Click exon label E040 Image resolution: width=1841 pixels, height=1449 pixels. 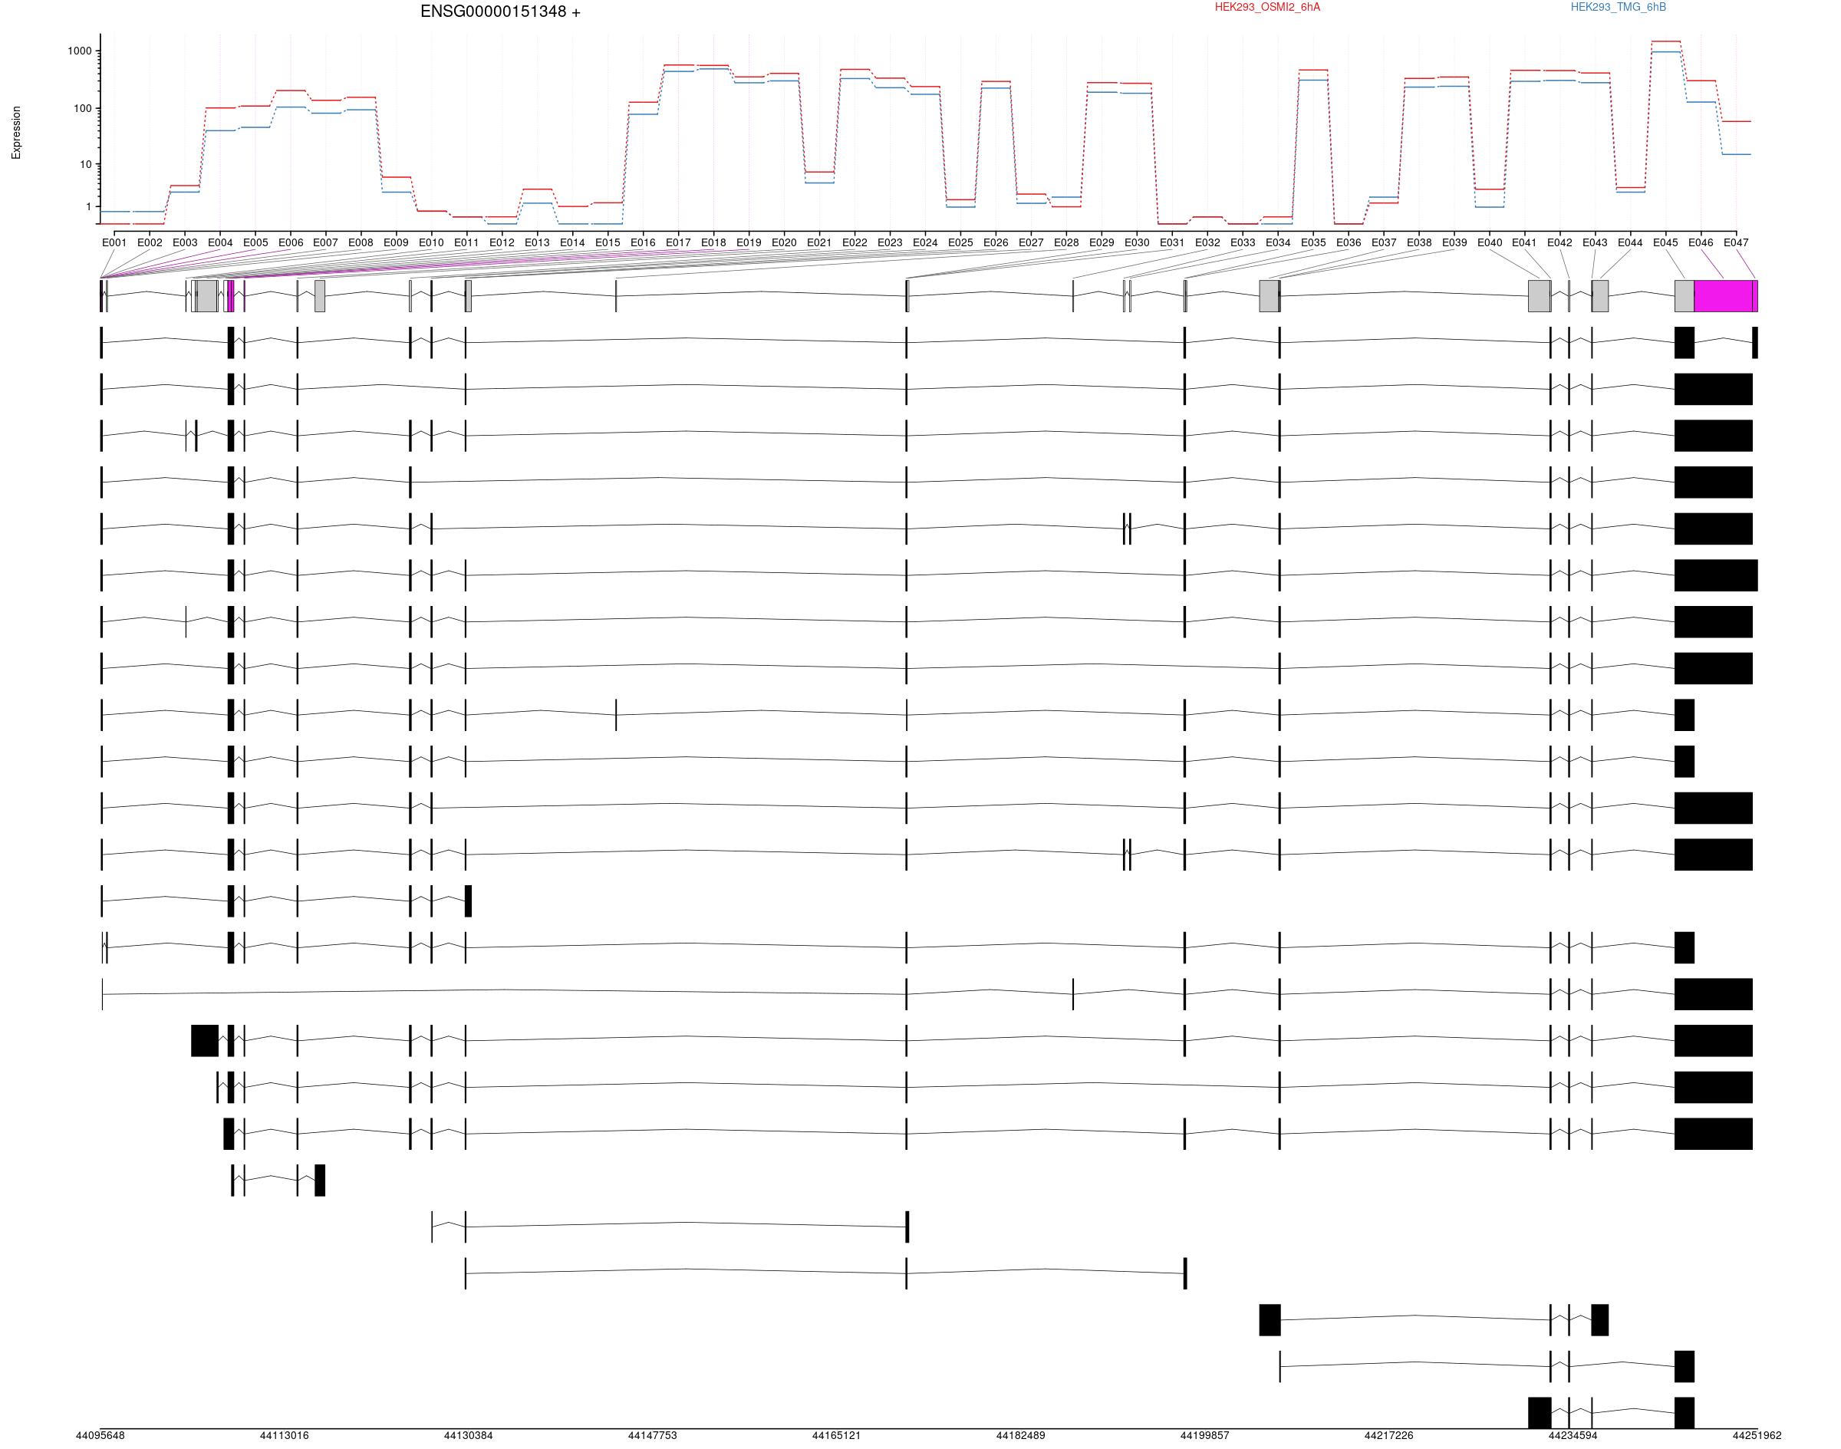(1490, 242)
